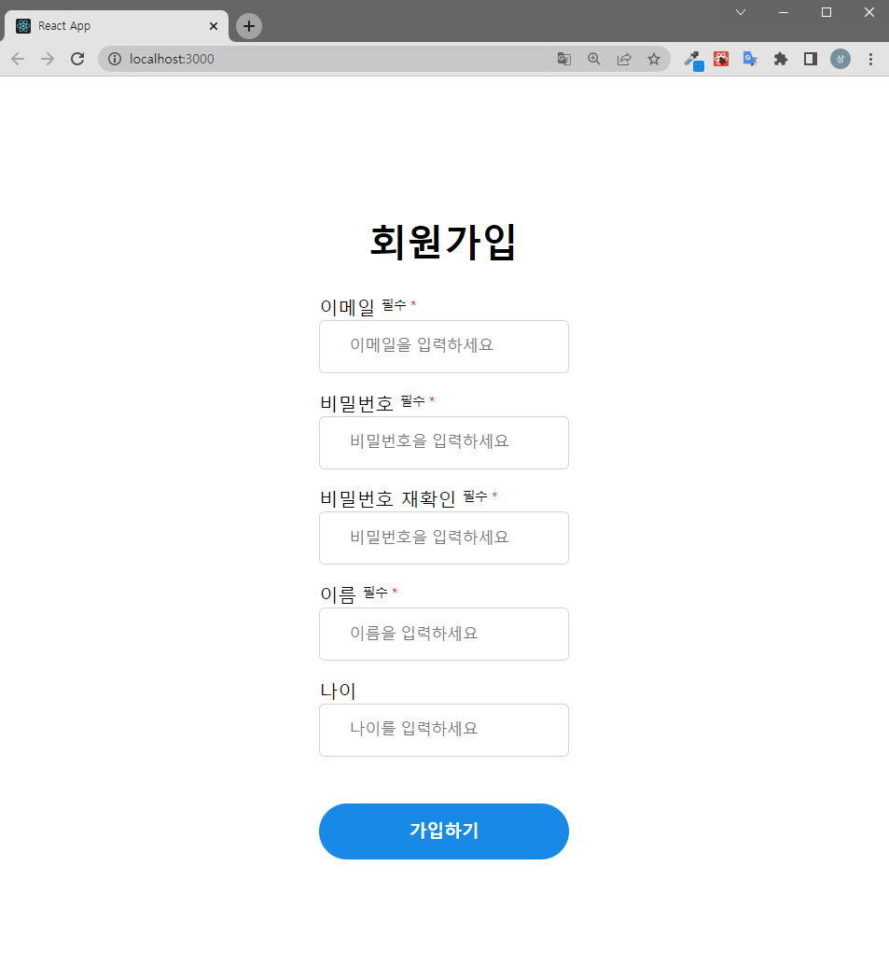Open the user profile avatar
Viewport: 889px width, 964px height.
point(840,59)
